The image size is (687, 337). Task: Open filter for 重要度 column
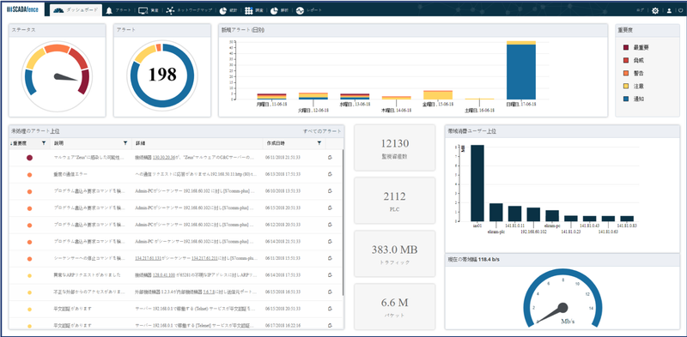(44, 142)
